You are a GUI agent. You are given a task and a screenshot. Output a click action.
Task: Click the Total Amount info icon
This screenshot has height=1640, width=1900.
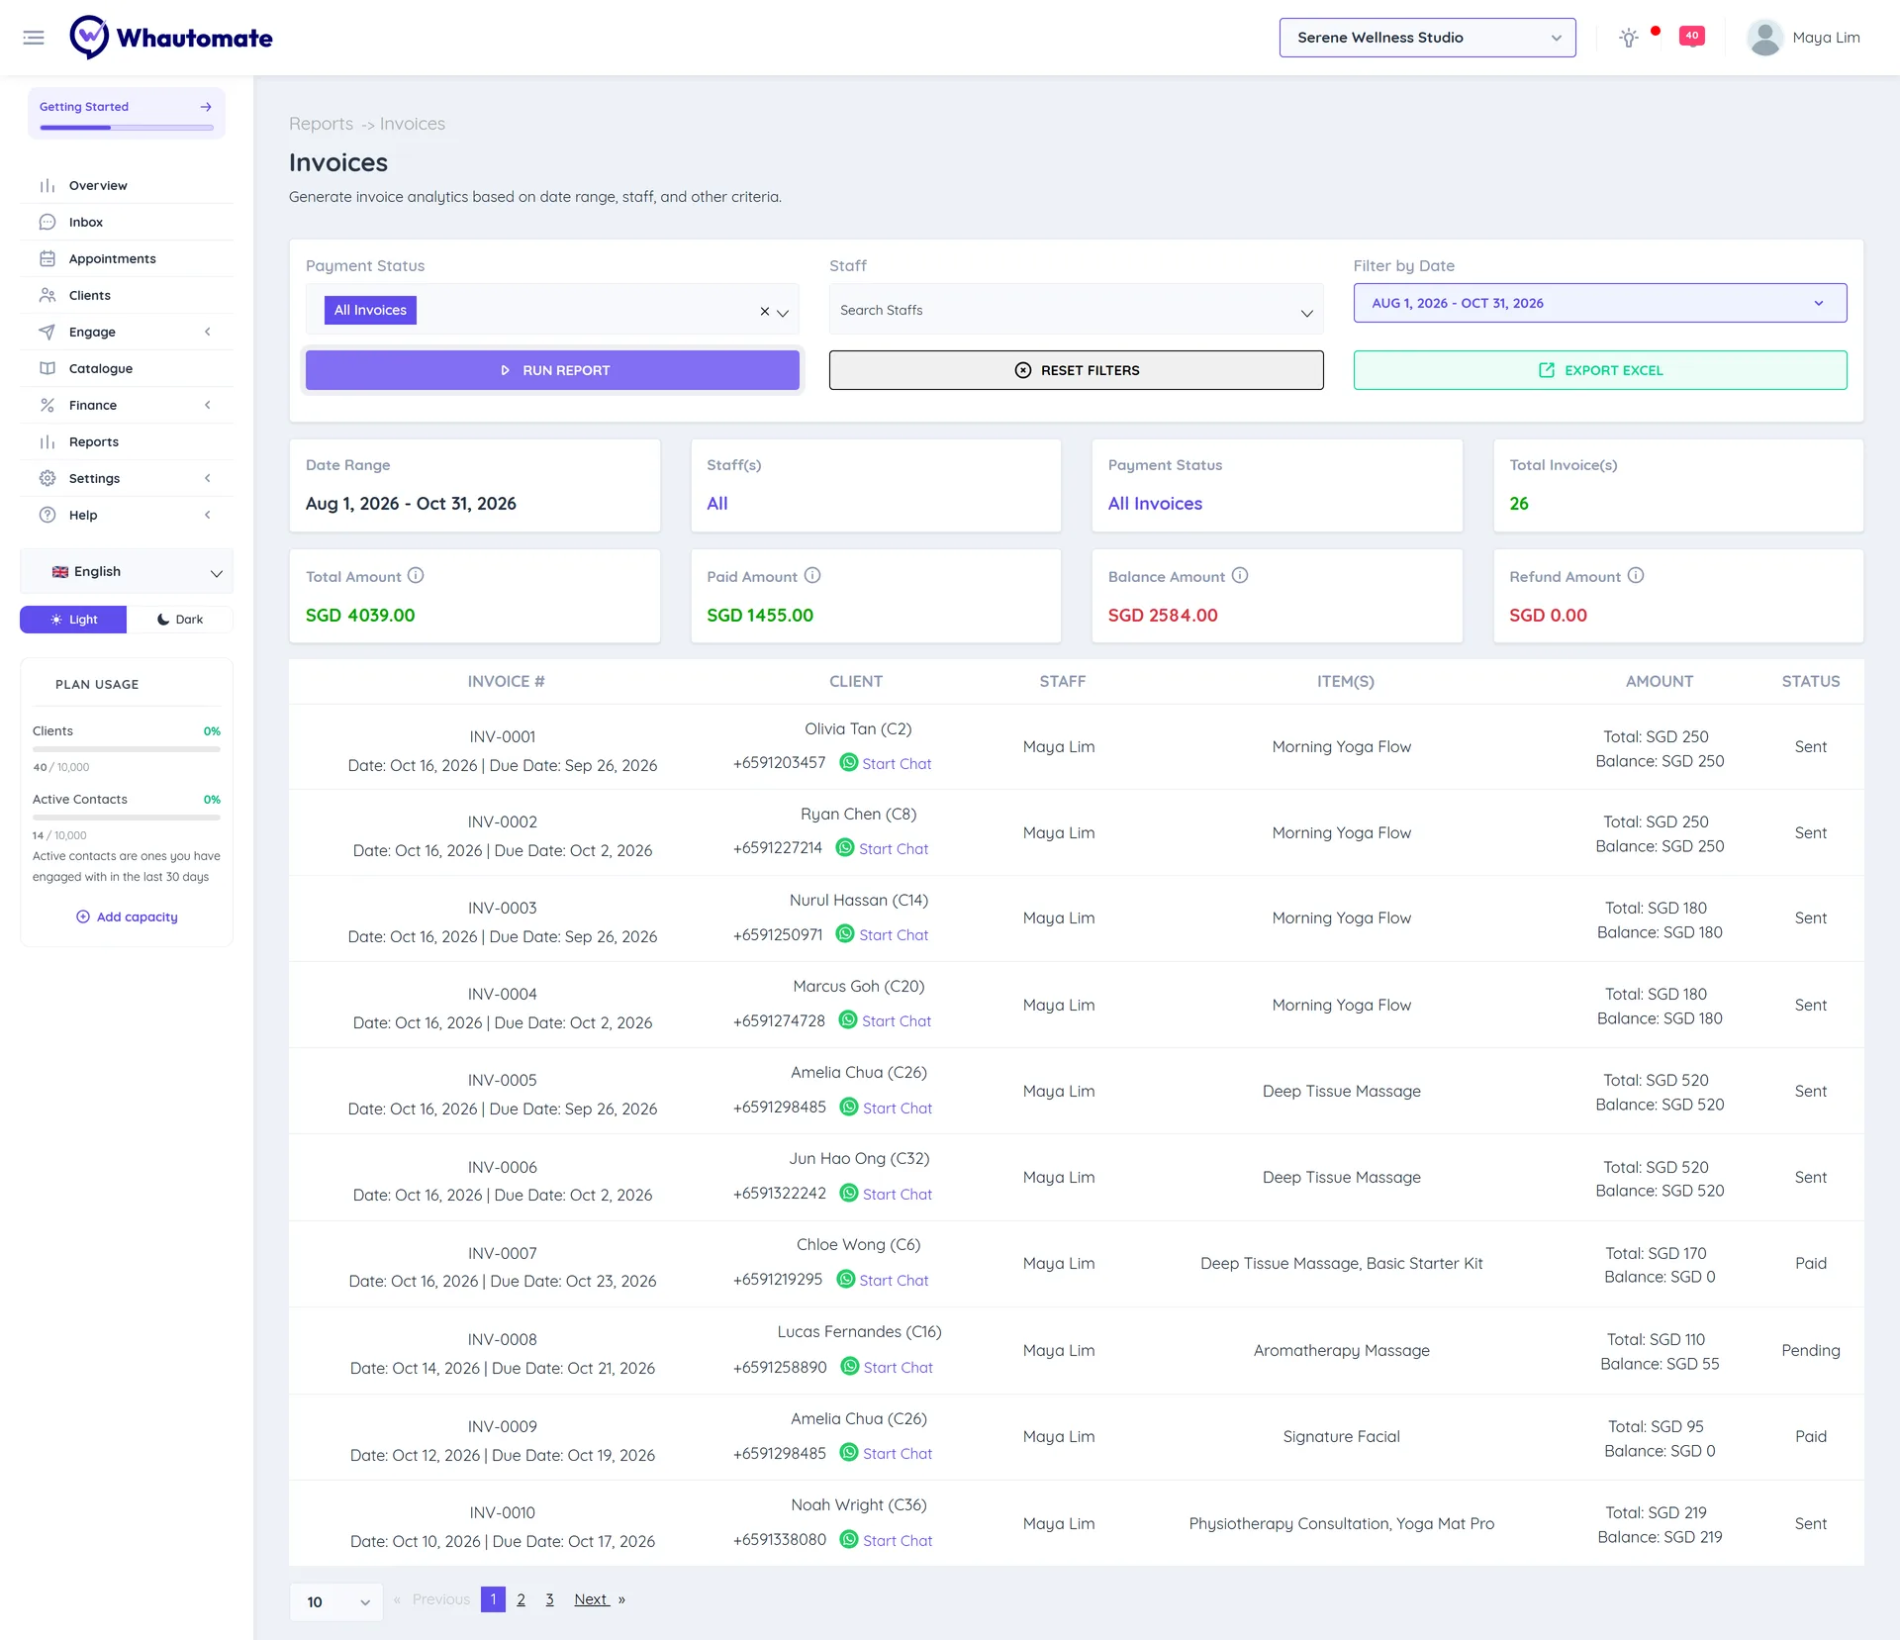click(x=416, y=575)
